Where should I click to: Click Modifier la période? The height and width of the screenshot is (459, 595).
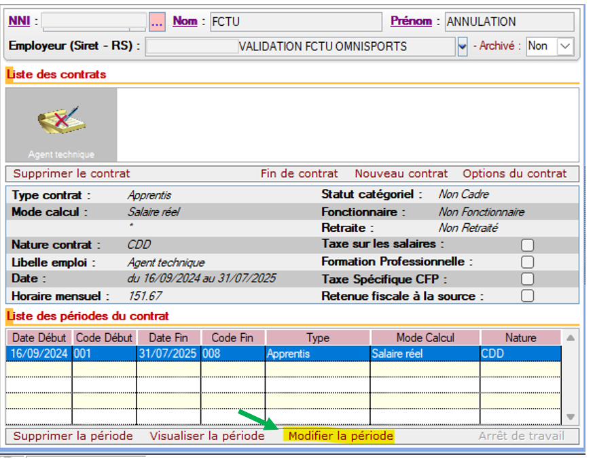[340, 436]
